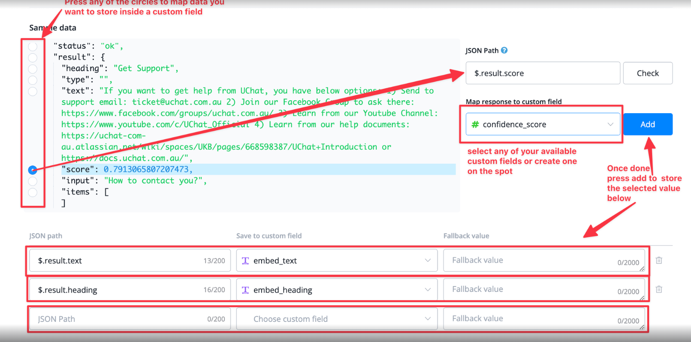Select the radio circle for the "input" line
Image resolution: width=691 pixels, height=342 pixels.
[x=33, y=181]
